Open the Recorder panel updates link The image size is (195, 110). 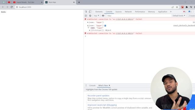click(98, 96)
